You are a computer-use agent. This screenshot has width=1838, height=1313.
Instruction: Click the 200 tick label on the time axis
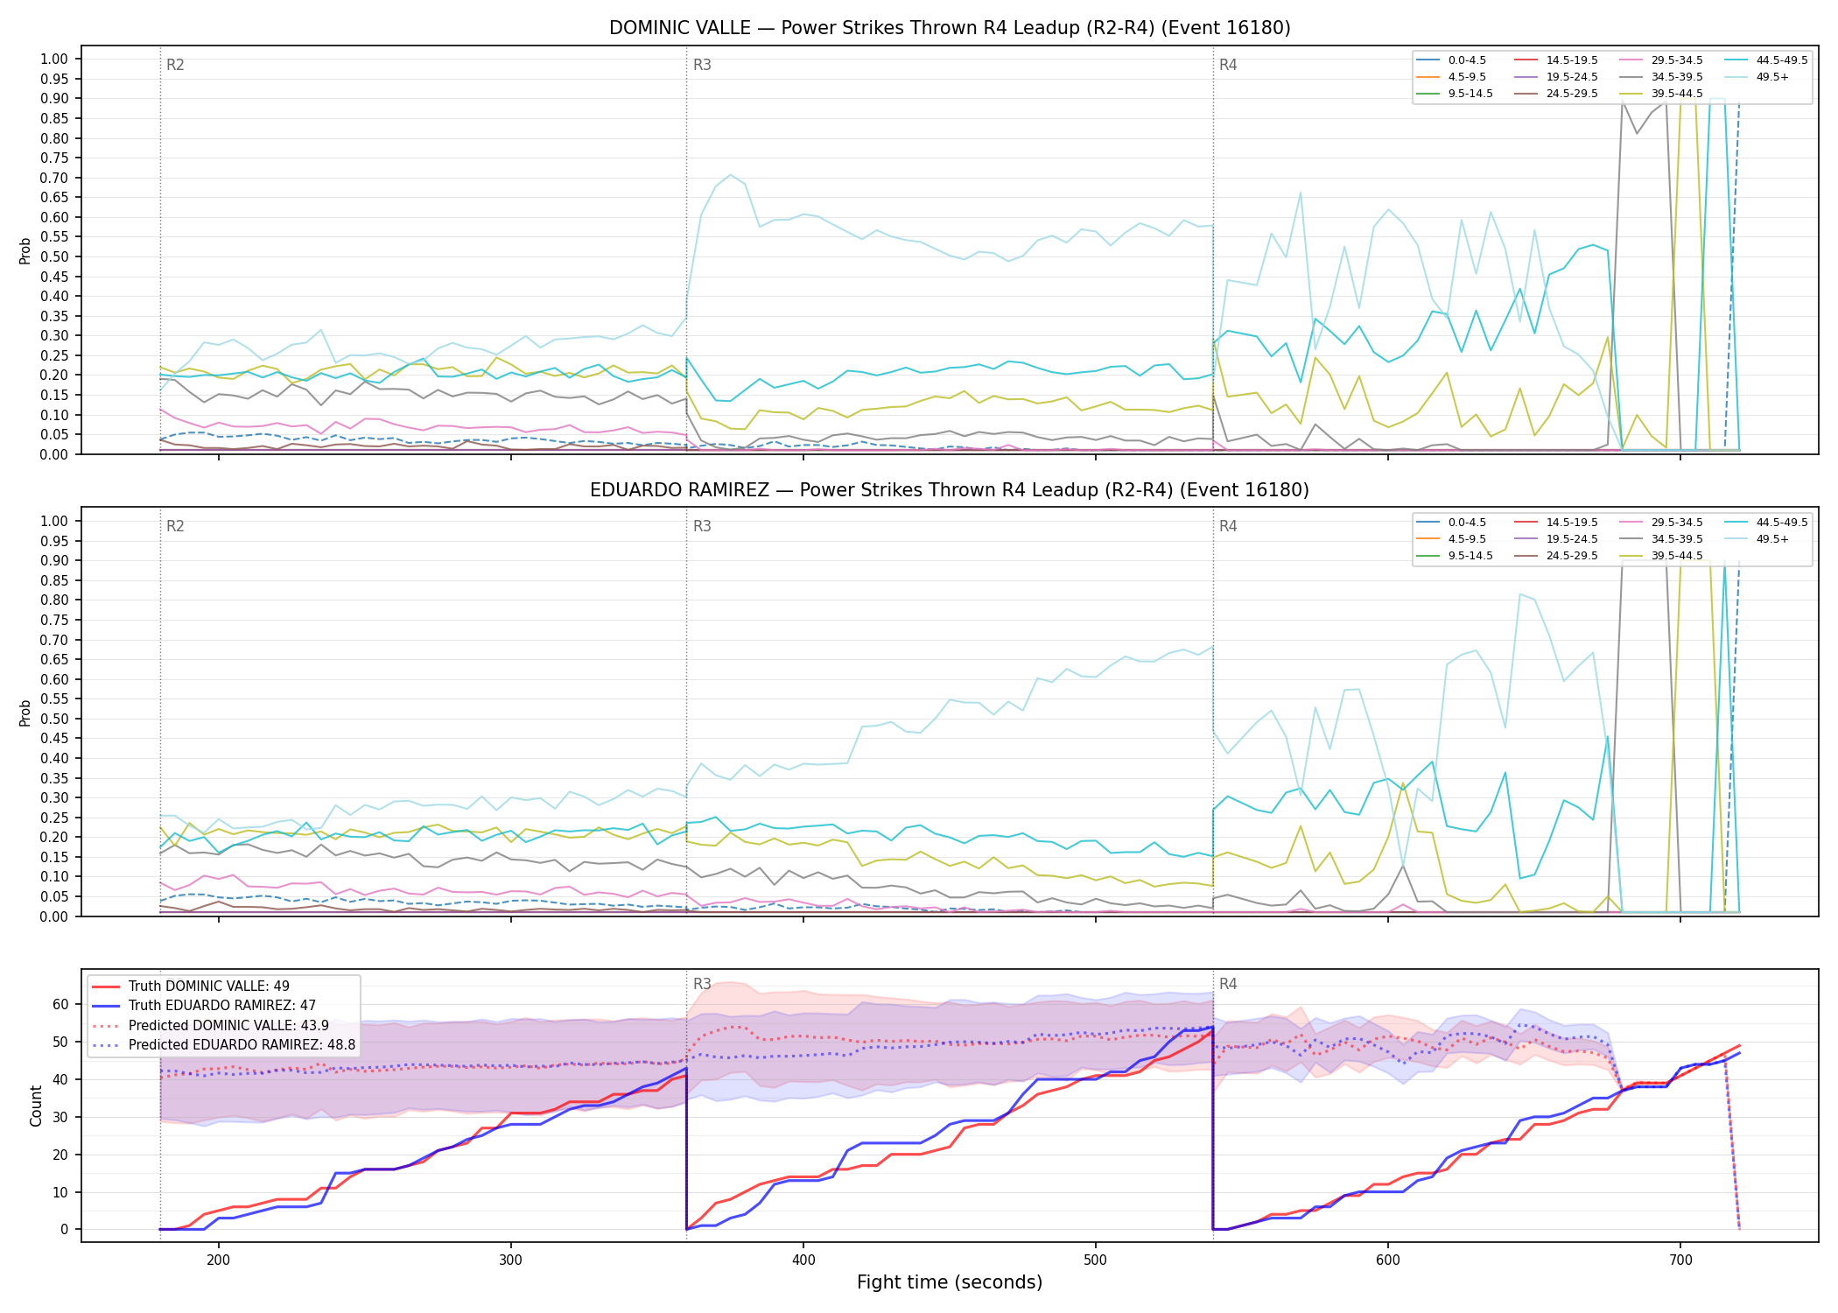tap(218, 1259)
